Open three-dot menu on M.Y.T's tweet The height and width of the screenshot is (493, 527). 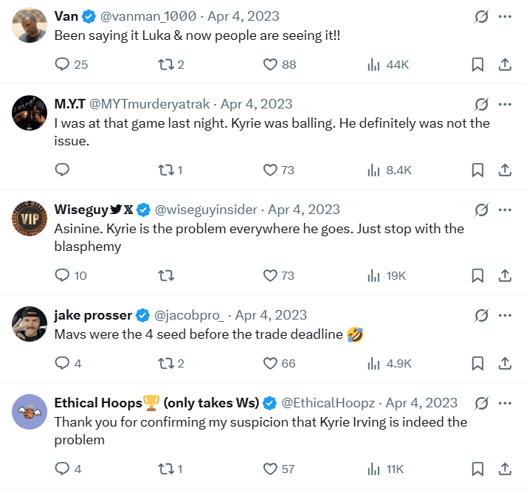pyautogui.click(x=505, y=104)
